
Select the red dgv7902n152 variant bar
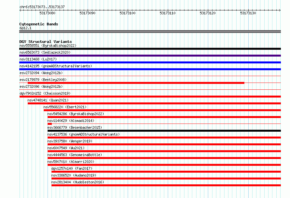[150, 97]
